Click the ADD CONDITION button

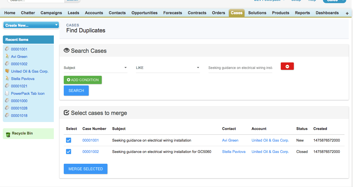coord(83,80)
